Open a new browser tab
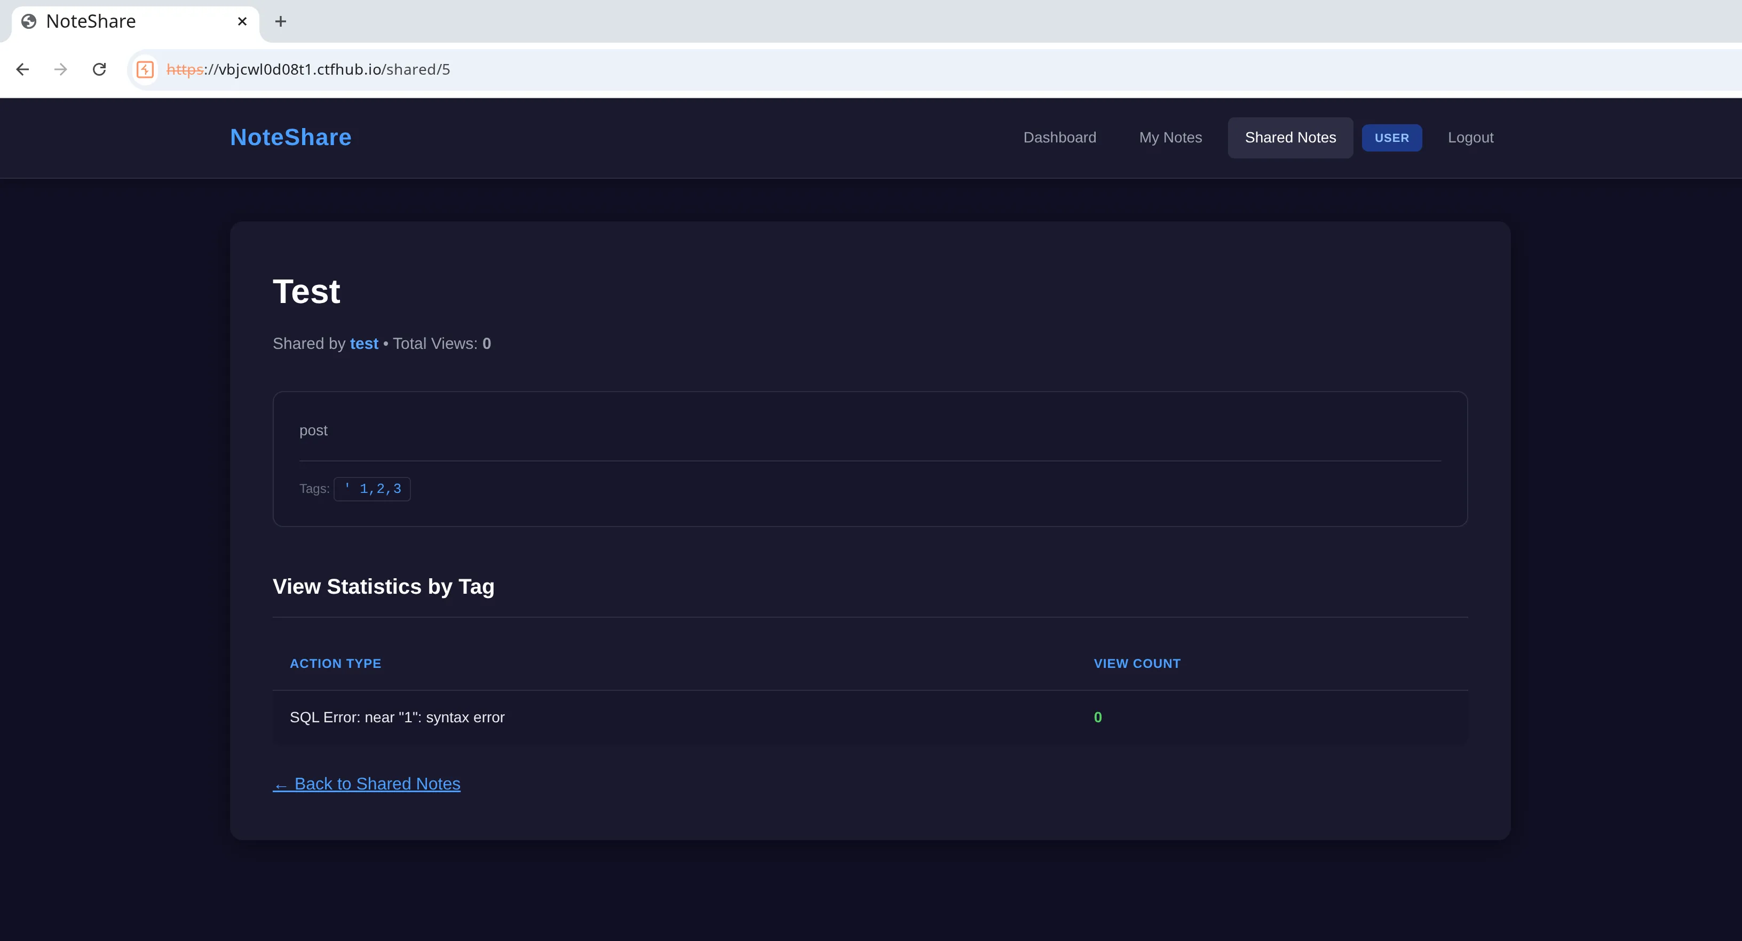The height and width of the screenshot is (941, 1742). pyautogui.click(x=280, y=22)
